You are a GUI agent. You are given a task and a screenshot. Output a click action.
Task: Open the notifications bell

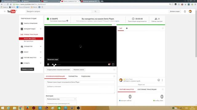click(185, 11)
